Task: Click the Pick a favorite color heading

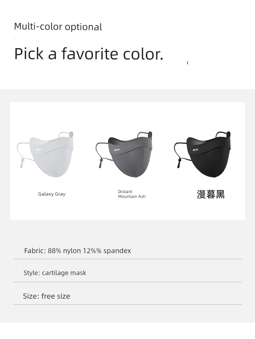Action: pyautogui.click(x=88, y=54)
